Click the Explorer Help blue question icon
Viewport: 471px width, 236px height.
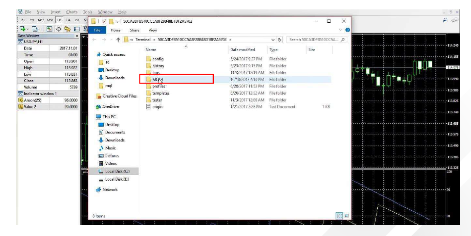coord(347,30)
